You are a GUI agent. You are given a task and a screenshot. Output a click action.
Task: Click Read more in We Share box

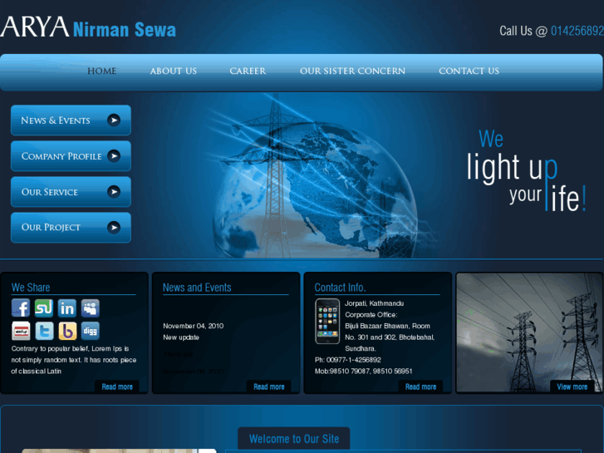click(x=117, y=387)
